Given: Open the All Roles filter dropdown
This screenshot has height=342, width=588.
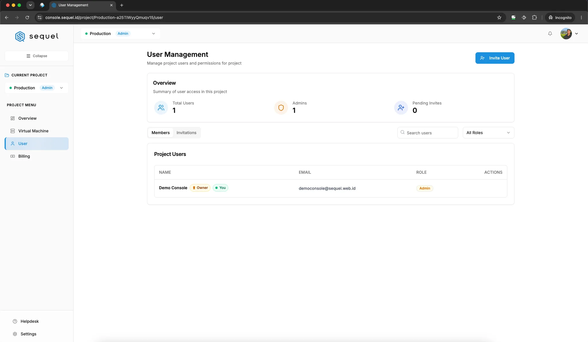Looking at the screenshot, I should pyautogui.click(x=488, y=133).
